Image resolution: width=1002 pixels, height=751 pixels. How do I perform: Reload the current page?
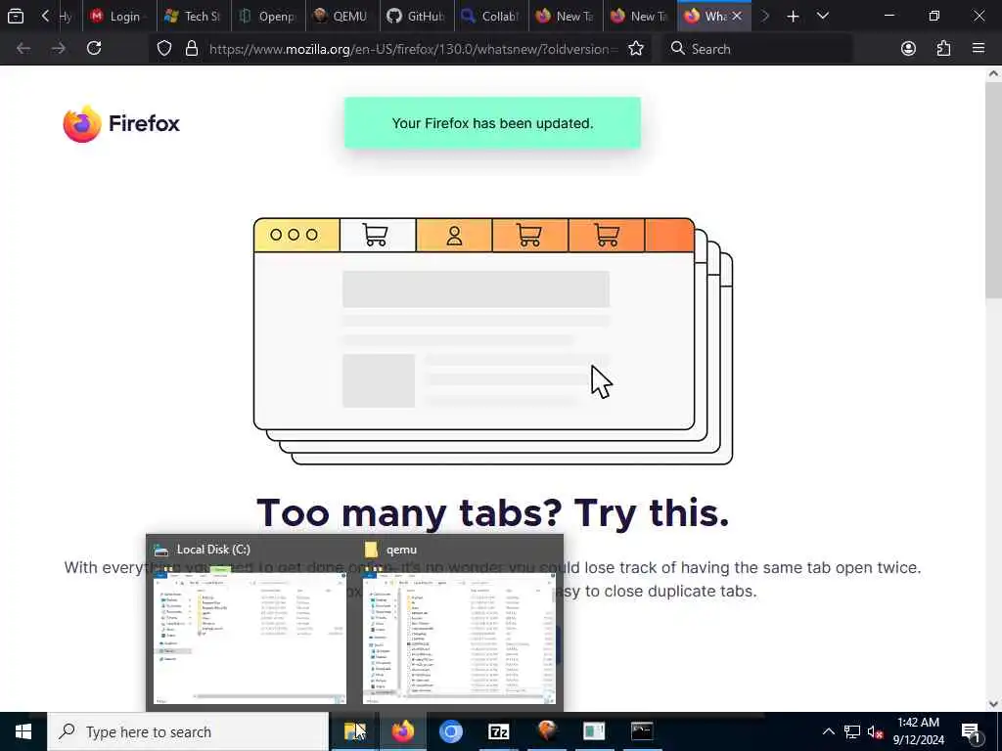pos(94,49)
